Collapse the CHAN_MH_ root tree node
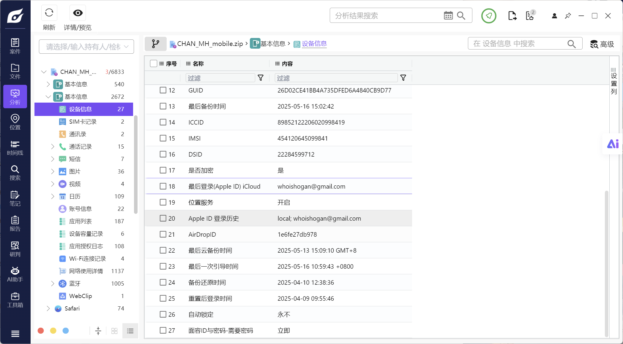 tap(44, 72)
